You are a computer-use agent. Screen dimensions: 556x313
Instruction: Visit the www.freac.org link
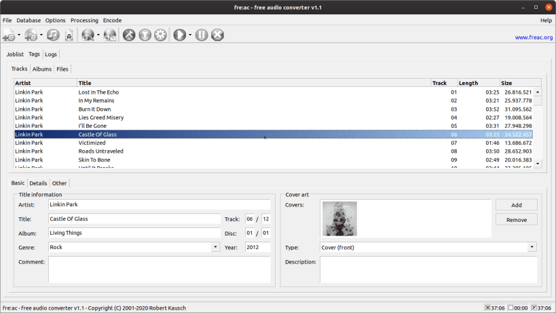click(x=534, y=37)
